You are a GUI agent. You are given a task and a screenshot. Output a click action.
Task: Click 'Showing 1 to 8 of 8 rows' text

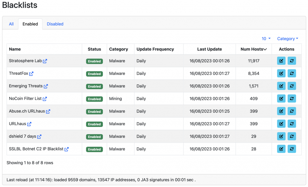pyautogui.click(x=30, y=163)
